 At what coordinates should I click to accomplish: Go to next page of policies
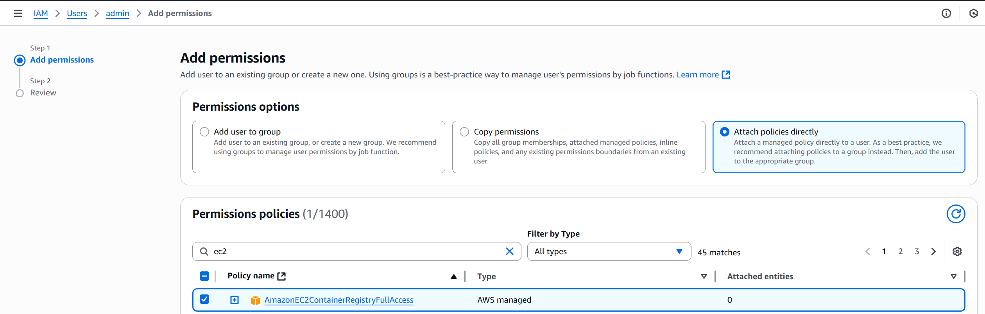point(933,251)
